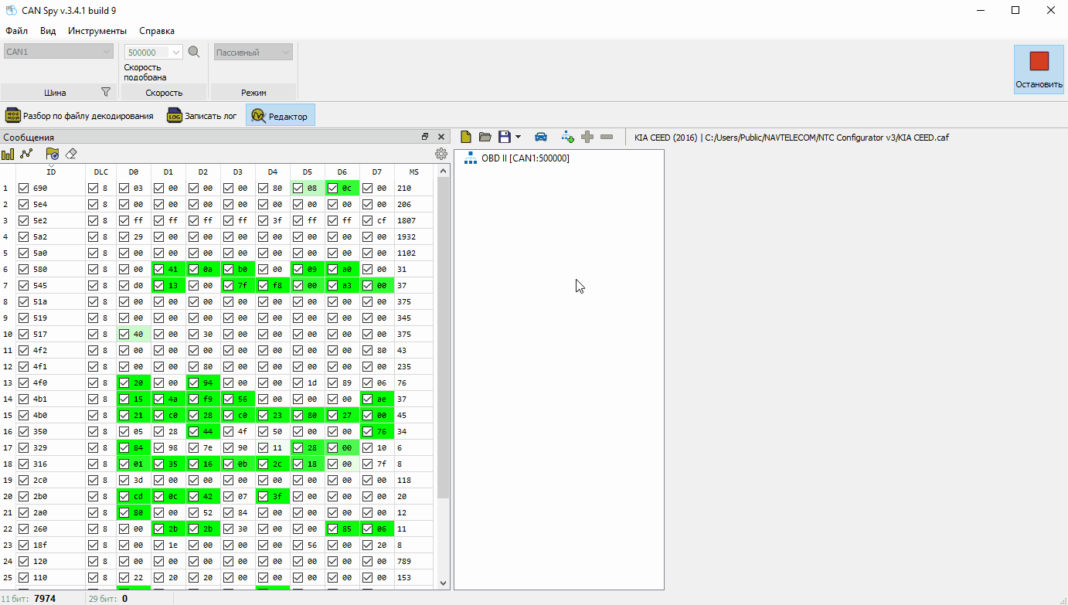Viewport: 1068px width, 605px height.
Task: Toggle the D6 checkbox in row 260
Action: (333, 529)
